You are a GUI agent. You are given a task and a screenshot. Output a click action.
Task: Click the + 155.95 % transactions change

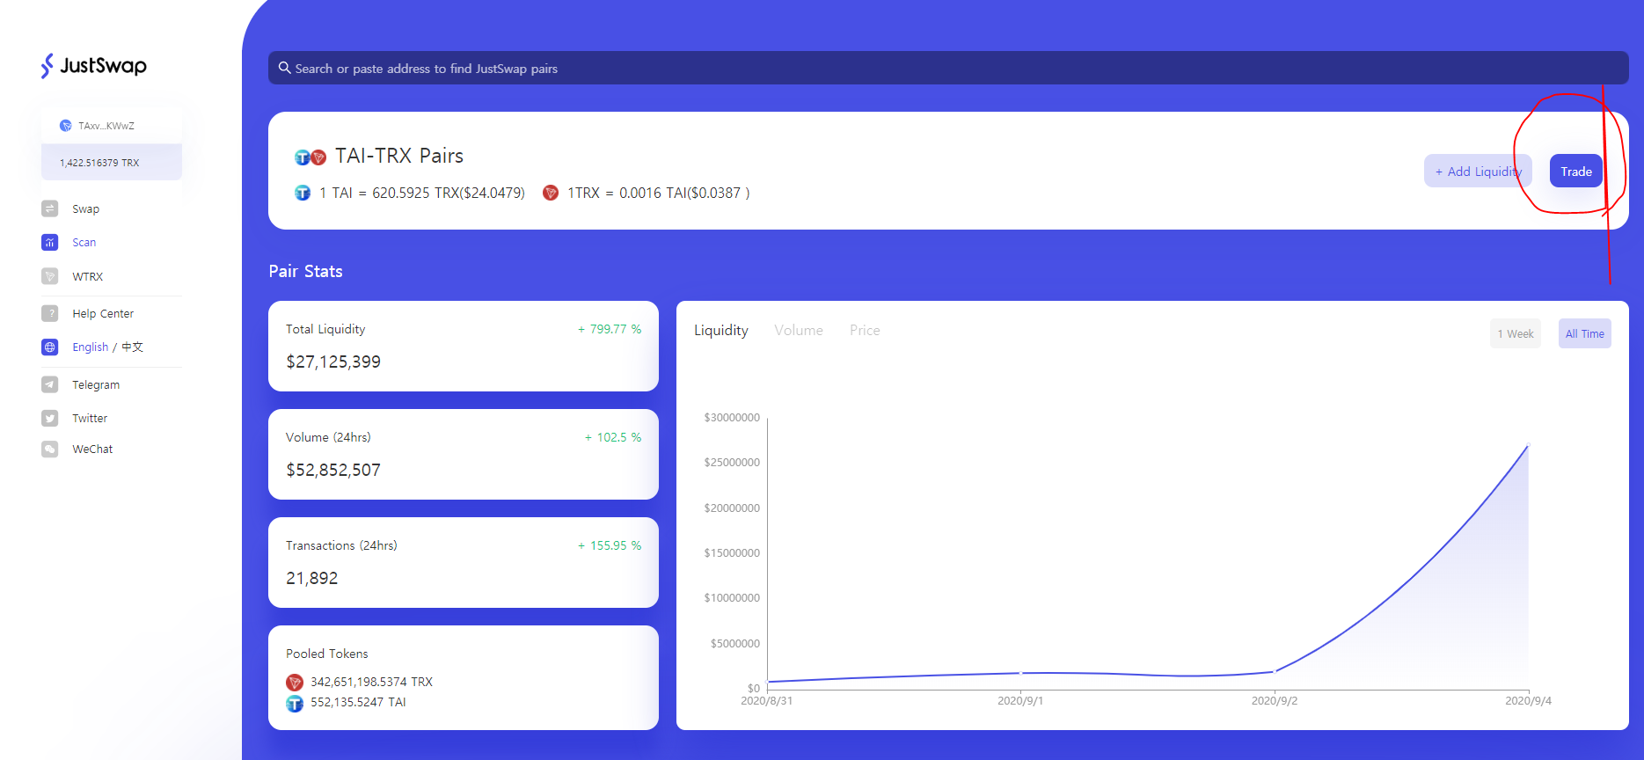pyautogui.click(x=610, y=545)
